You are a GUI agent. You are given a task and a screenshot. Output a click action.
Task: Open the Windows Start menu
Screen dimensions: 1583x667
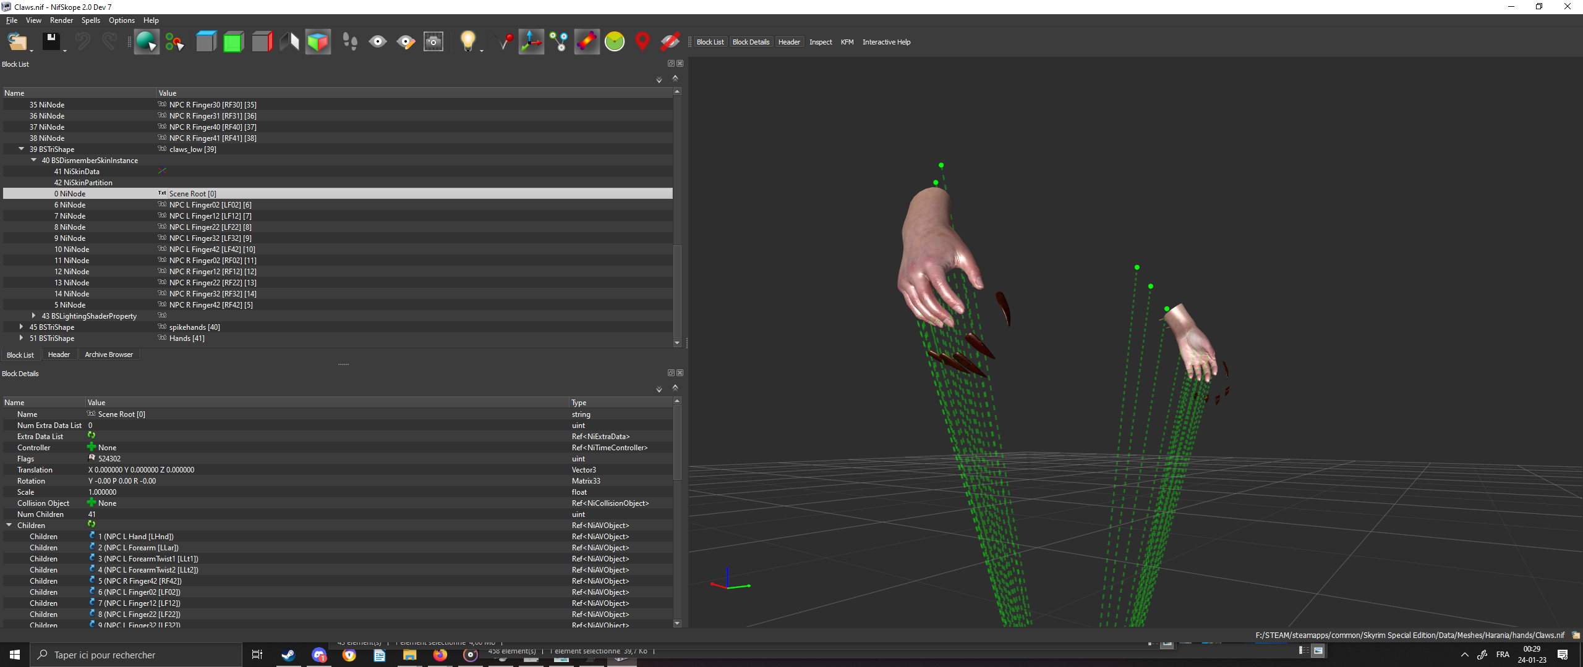click(x=15, y=655)
